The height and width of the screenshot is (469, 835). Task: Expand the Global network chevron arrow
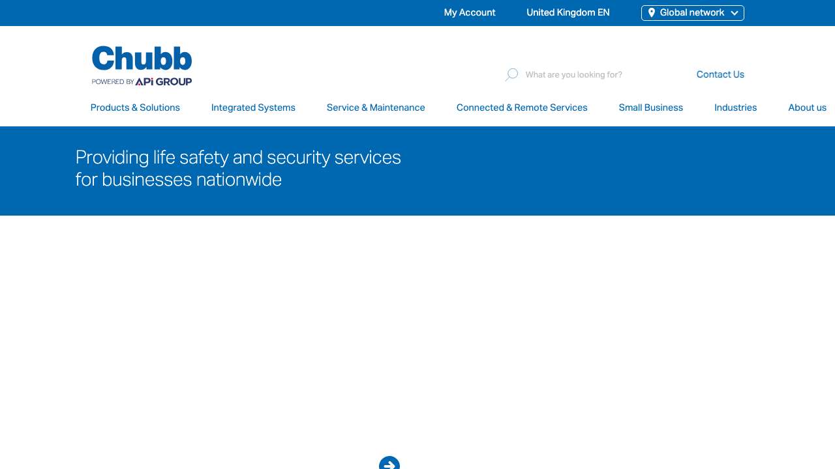pyautogui.click(x=735, y=13)
